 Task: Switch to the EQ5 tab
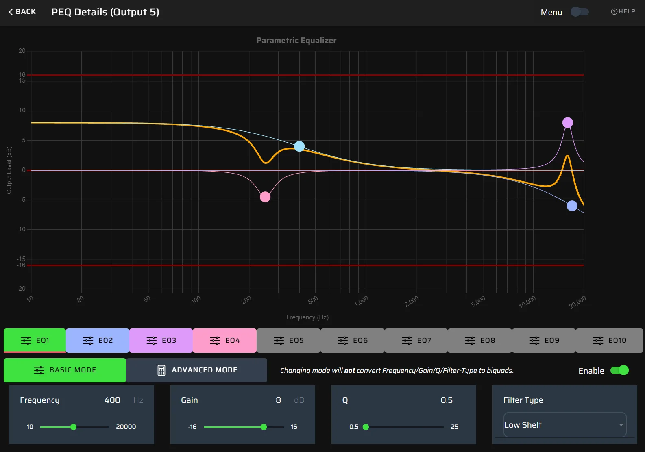click(x=288, y=341)
